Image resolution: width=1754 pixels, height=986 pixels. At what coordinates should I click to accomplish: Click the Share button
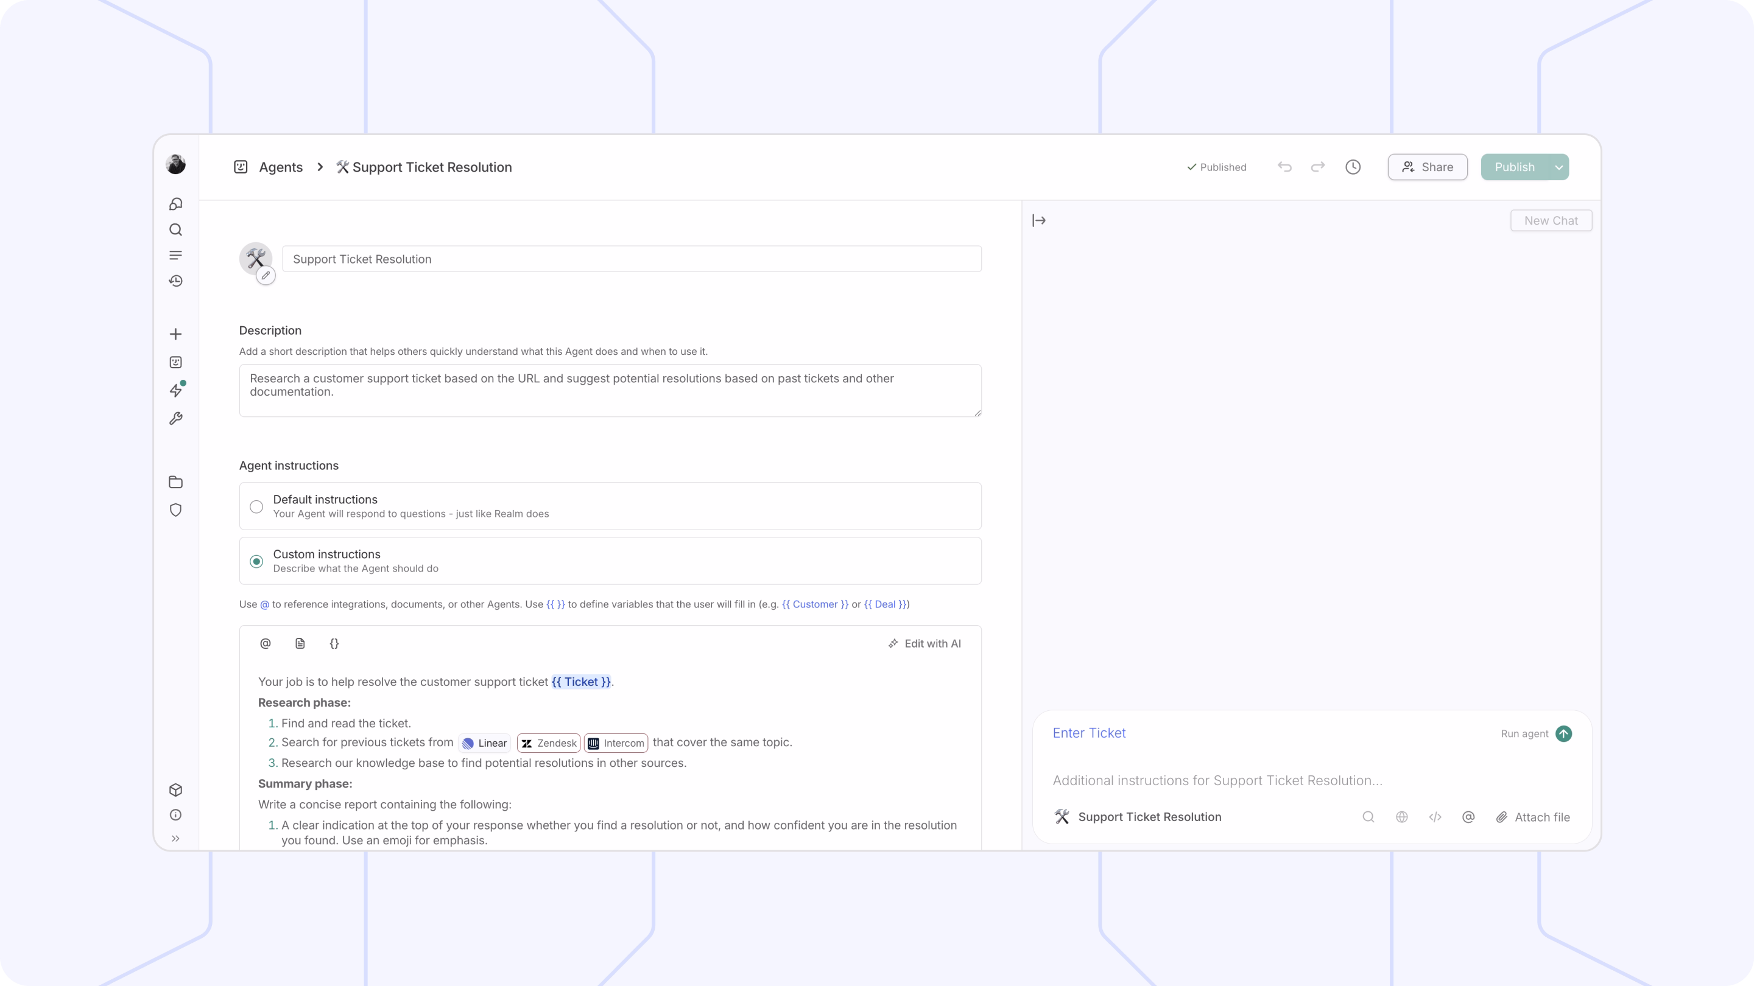(1427, 167)
